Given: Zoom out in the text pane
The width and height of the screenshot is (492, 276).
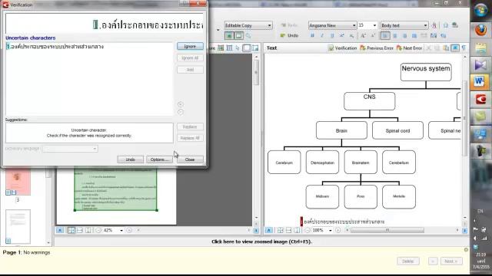Looking at the screenshot, I should point(307,230).
